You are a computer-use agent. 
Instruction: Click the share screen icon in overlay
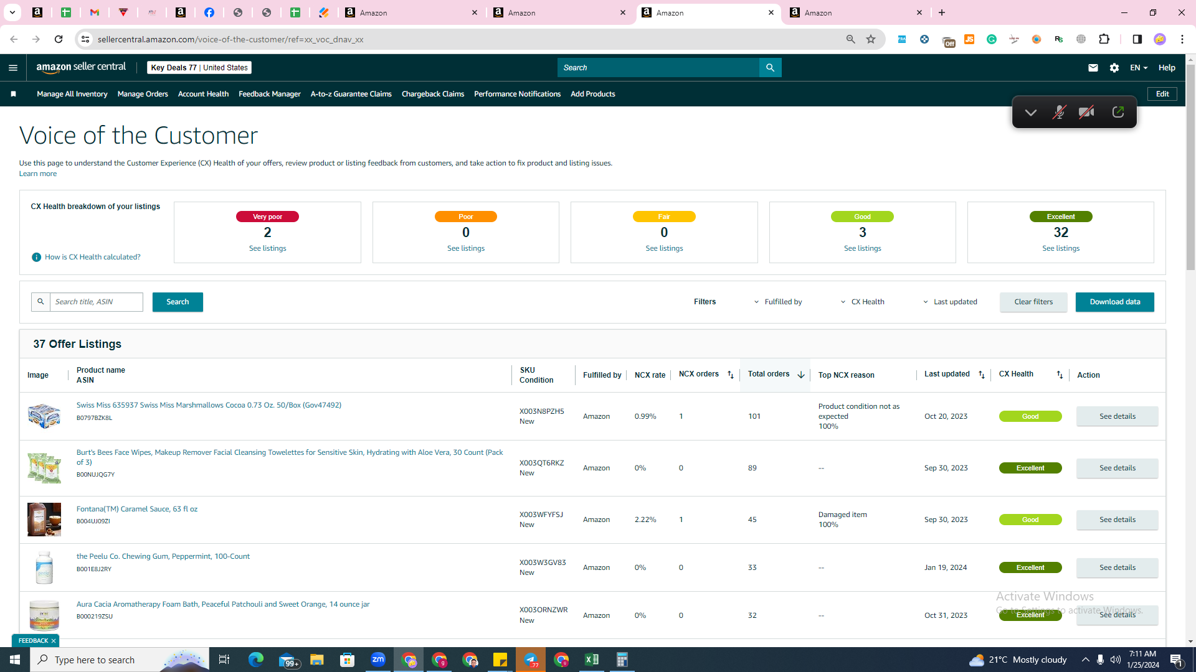pos(1118,113)
